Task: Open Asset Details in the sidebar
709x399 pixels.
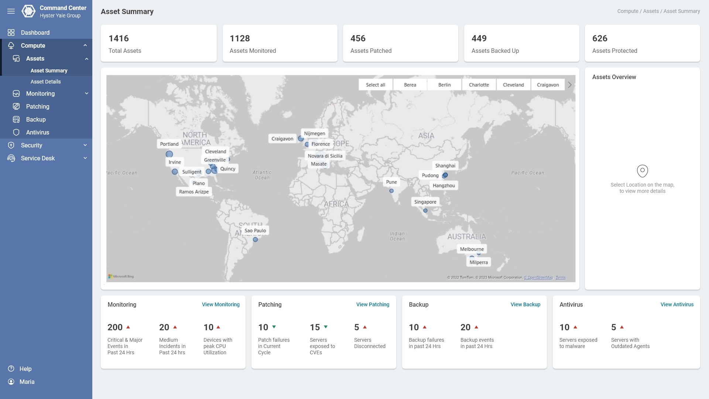Action: [45, 82]
